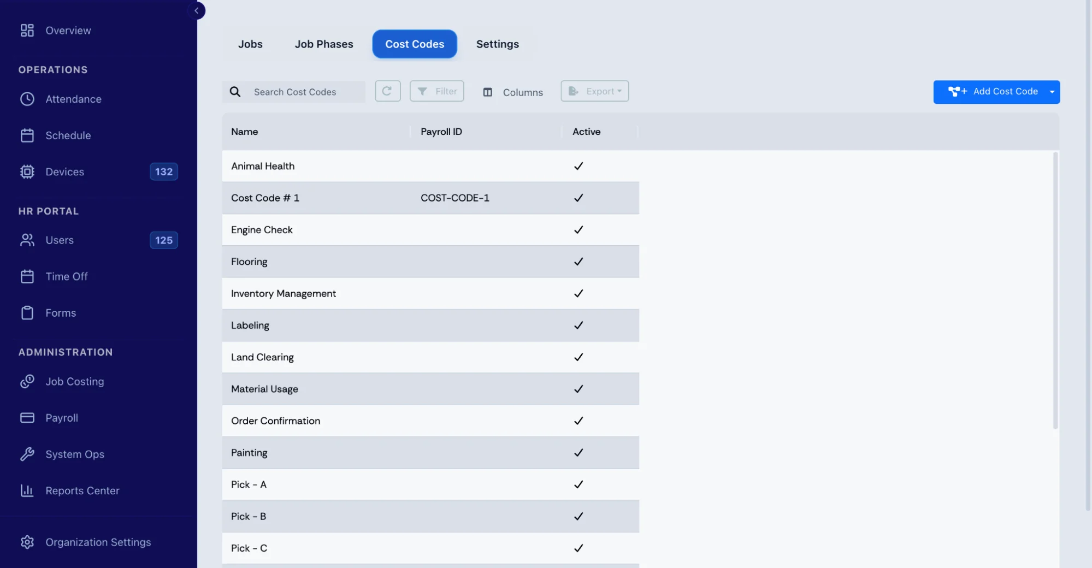Collapse the sidebar with the chevron button

(x=196, y=11)
